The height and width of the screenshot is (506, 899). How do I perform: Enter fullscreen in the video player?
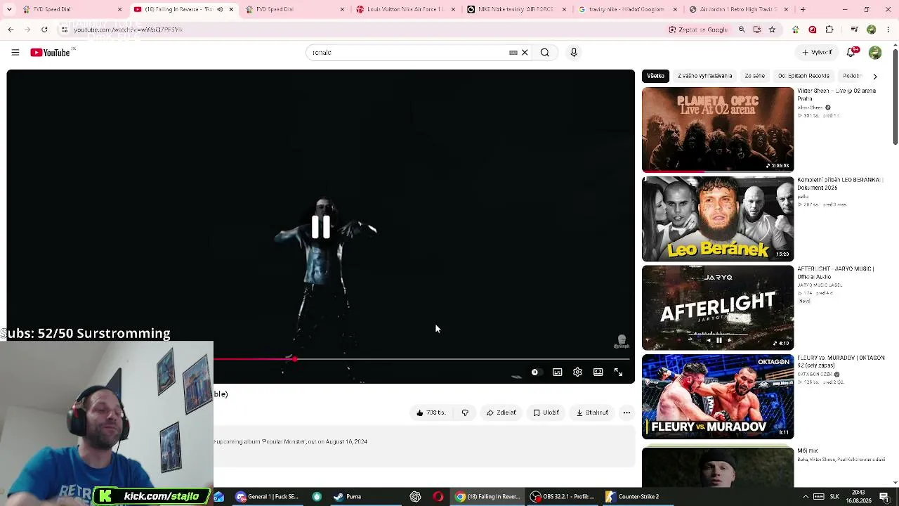coord(618,372)
